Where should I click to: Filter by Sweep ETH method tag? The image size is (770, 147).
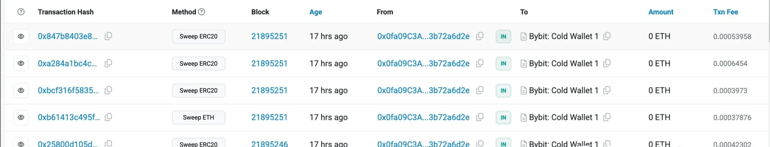point(199,117)
